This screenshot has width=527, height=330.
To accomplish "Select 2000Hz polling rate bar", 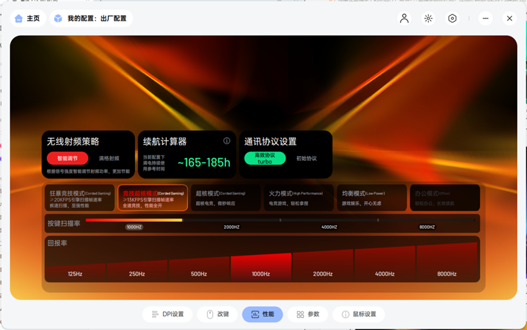I will (x=323, y=265).
